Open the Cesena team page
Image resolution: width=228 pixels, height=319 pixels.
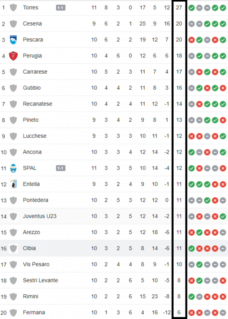[32, 23]
